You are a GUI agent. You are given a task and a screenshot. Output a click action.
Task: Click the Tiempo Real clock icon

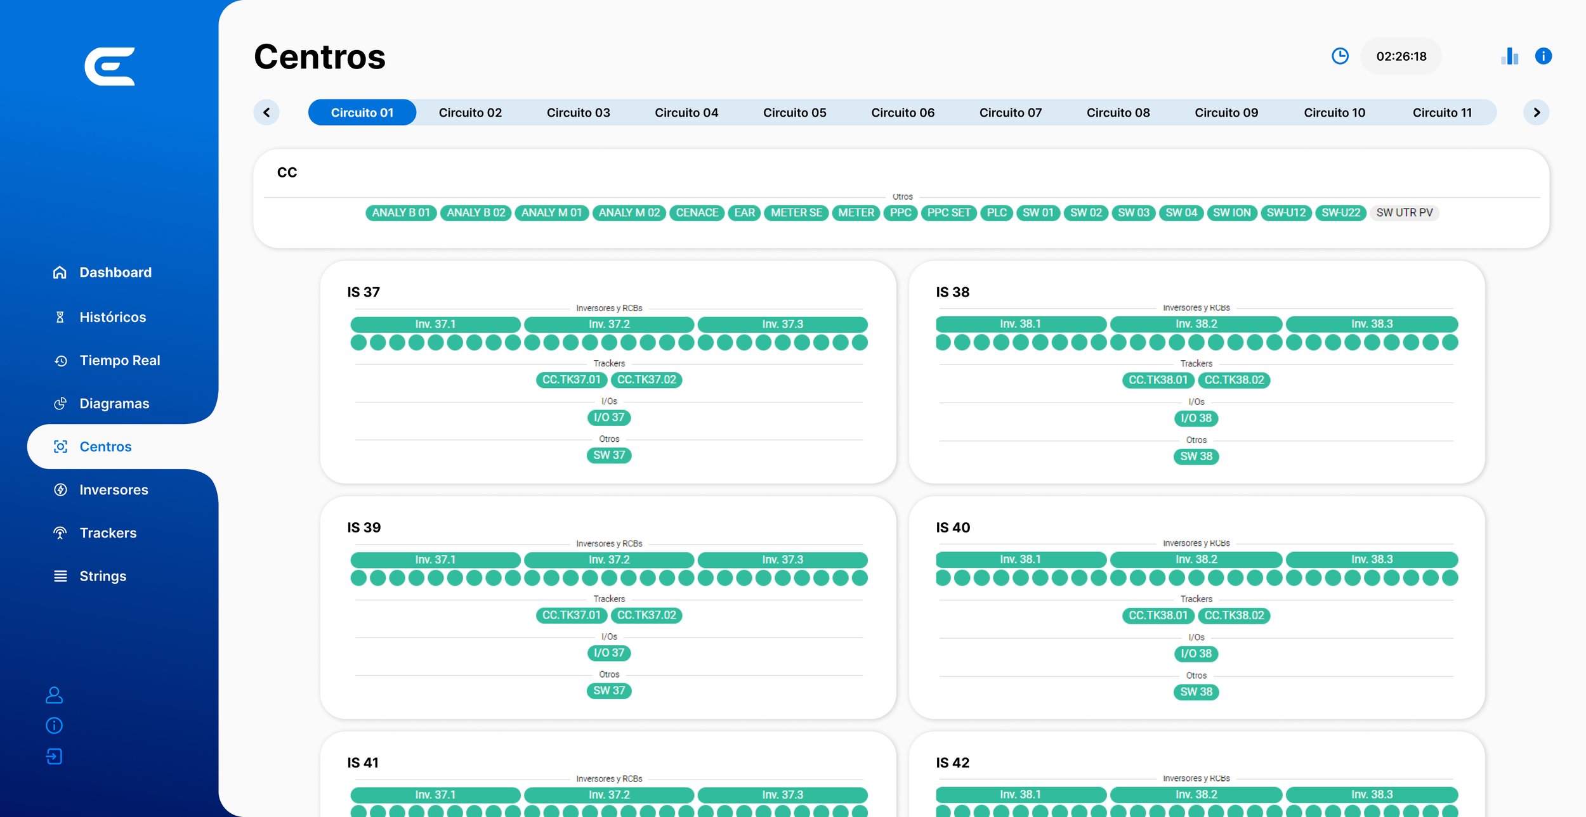click(x=60, y=361)
